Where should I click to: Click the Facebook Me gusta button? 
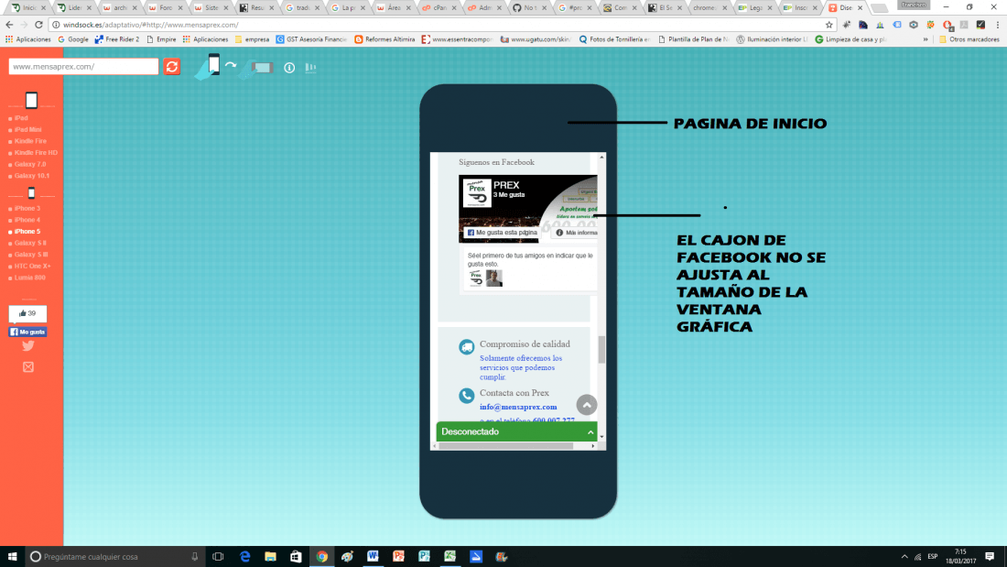click(27, 332)
